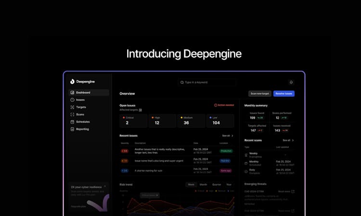The image size is (361, 216).
Task: Click the Monthly scan Scheduled row text
Action: (x=255, y=163)
